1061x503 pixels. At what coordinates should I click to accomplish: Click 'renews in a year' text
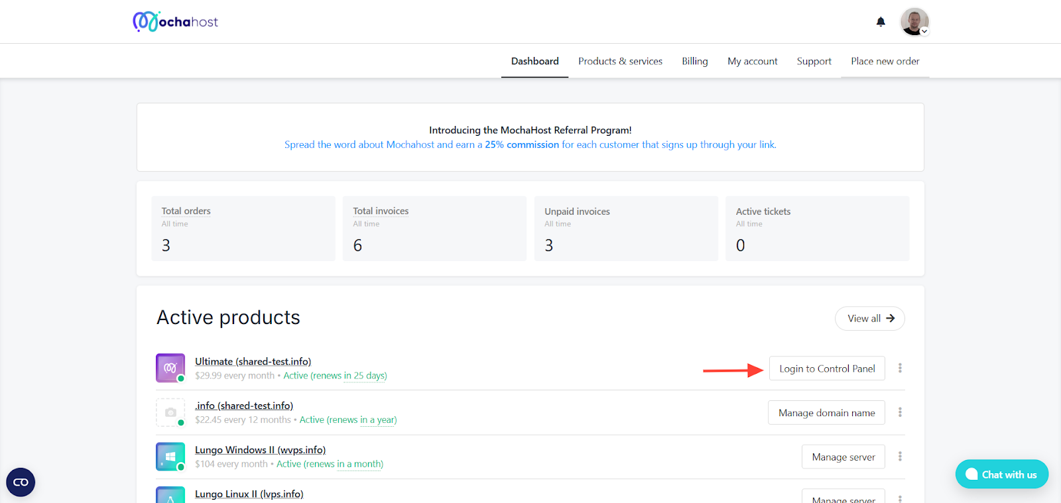coord(362,420)
